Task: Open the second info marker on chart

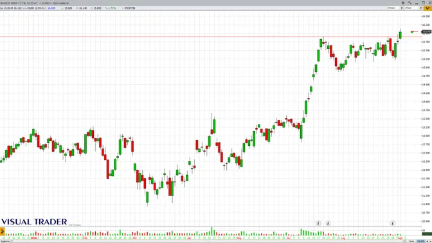Action: [x=328, y=223]
